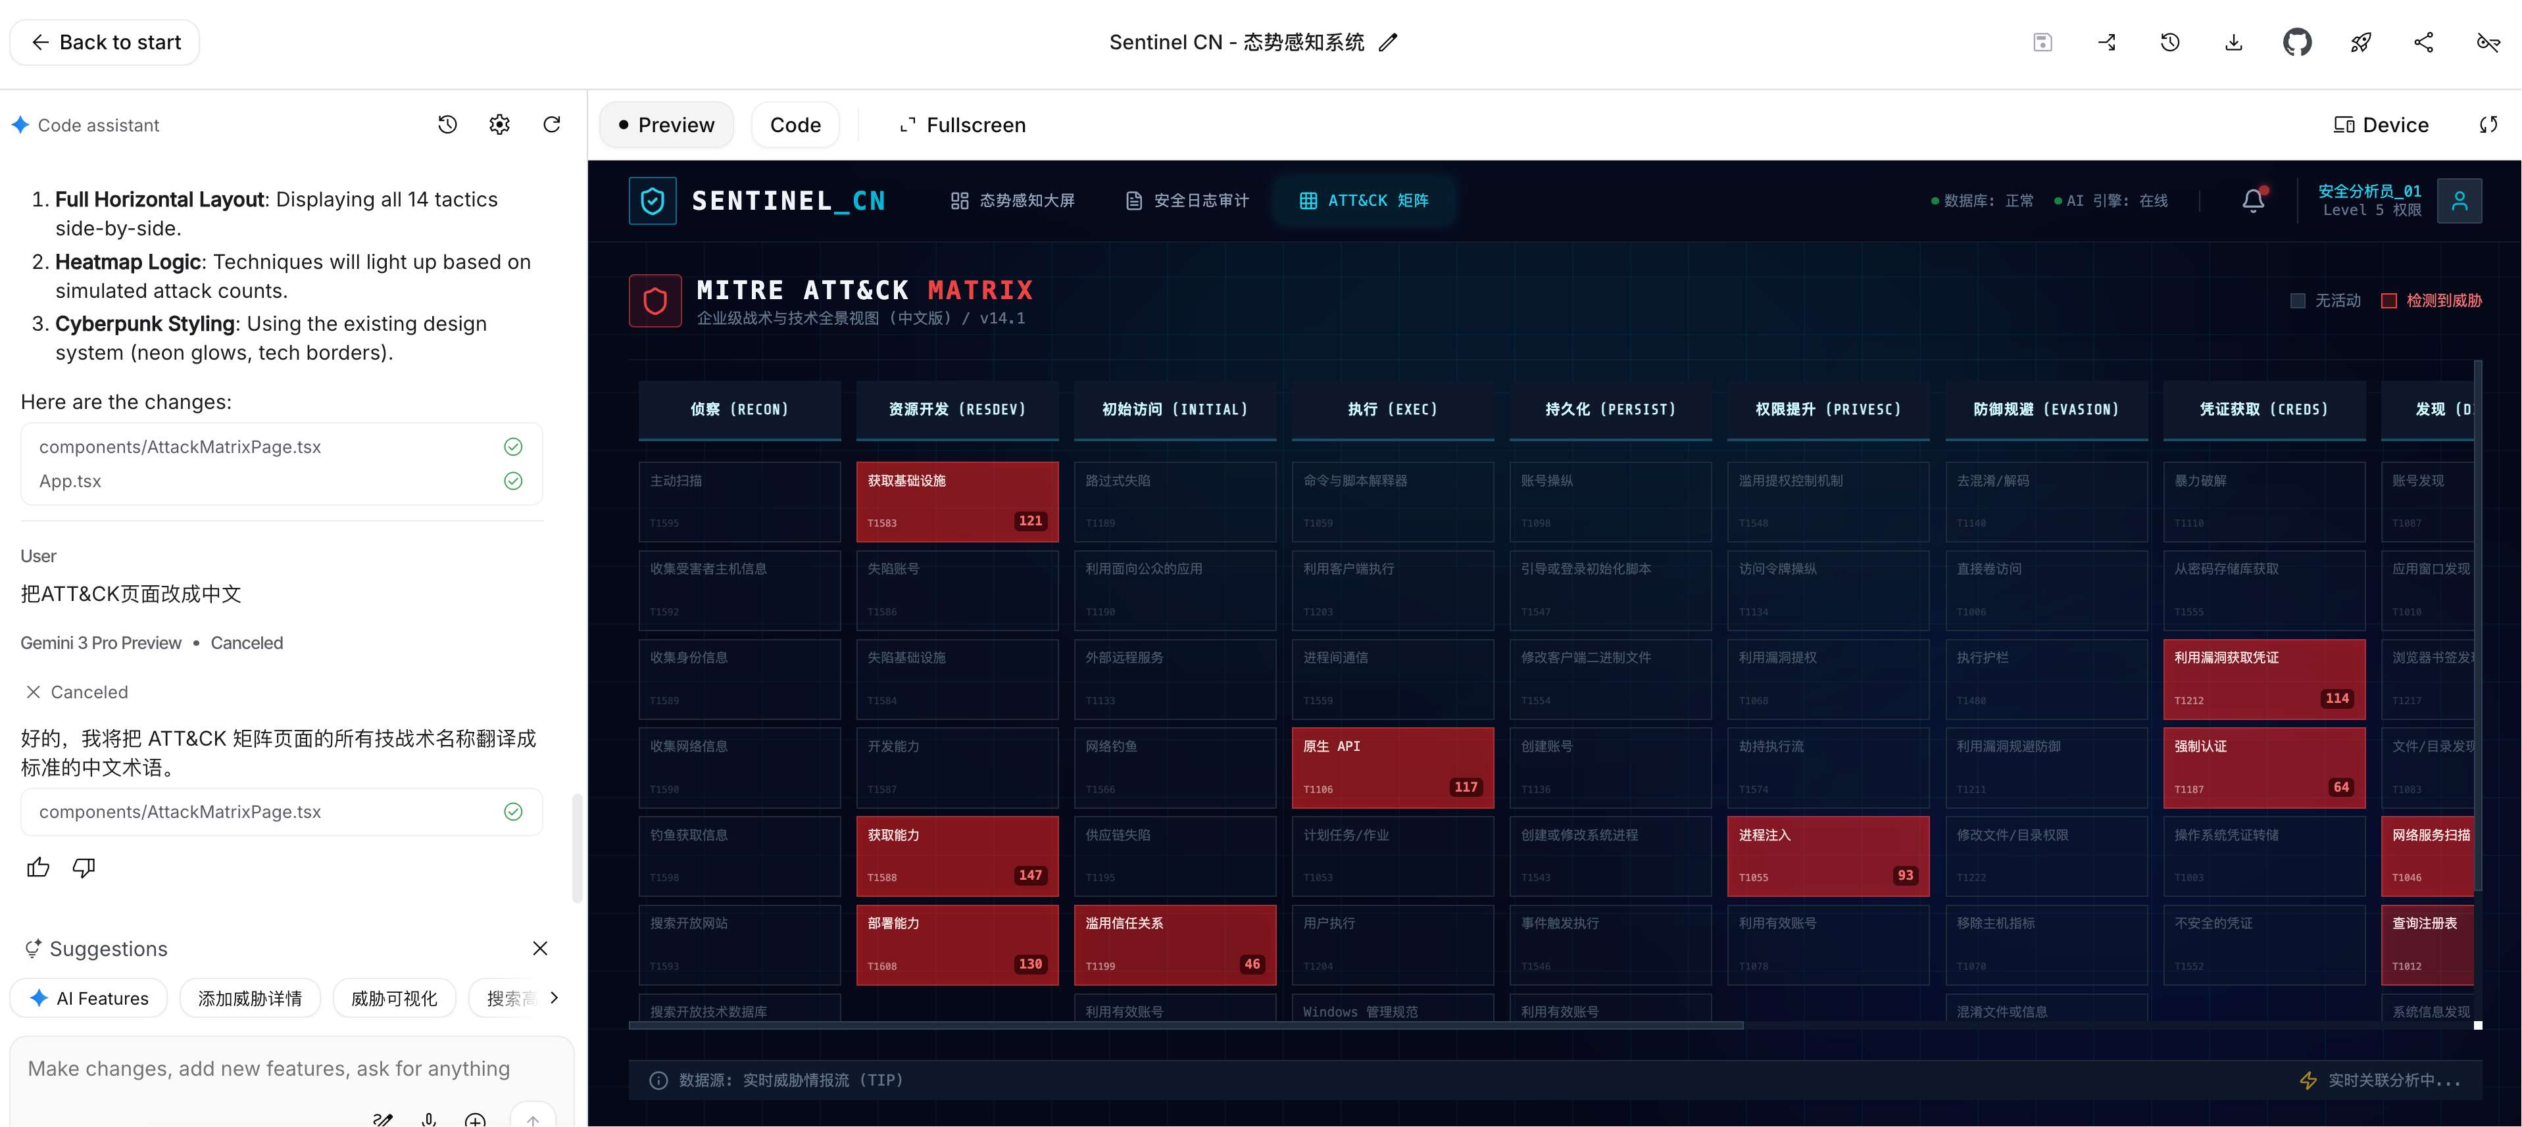This screenshot has height=1127, width=2522.
Task: Edit project title with pencil icon
Action: [x=1388, y=42]
